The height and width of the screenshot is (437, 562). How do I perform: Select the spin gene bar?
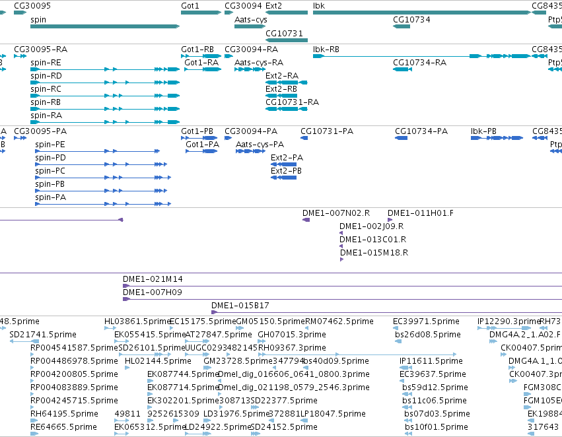click(x=105, y=26)
